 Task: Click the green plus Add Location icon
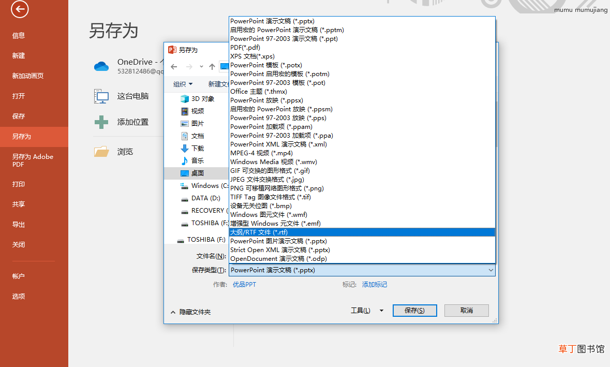(x=101, y=122)
